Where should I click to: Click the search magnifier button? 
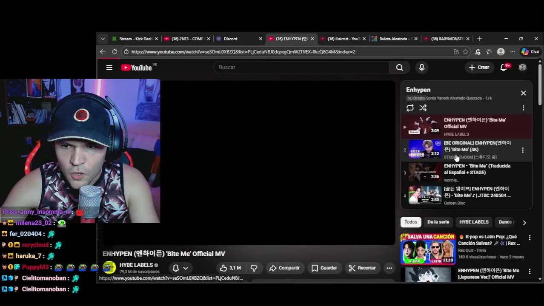click(399, 67)
